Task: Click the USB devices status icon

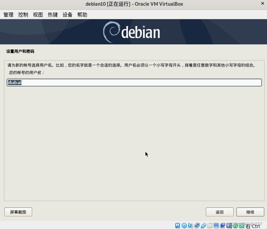Action: pos(204,225)
